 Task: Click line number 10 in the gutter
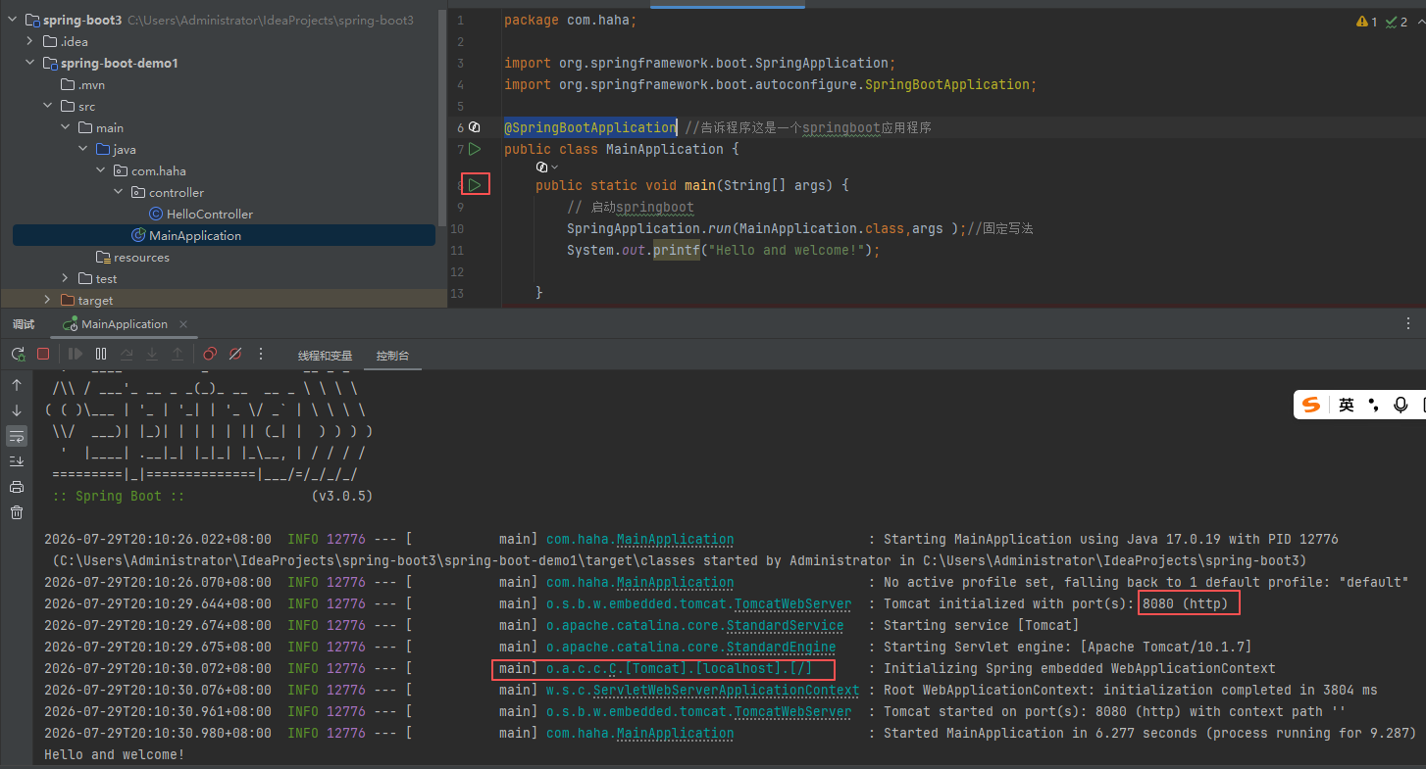tap(457, 228)
